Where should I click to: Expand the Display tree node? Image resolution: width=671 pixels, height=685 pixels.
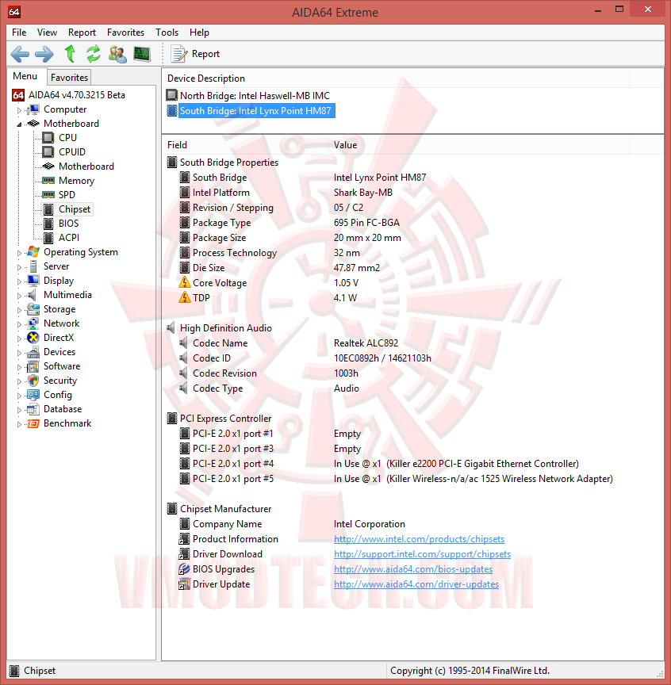click(19, 281)
